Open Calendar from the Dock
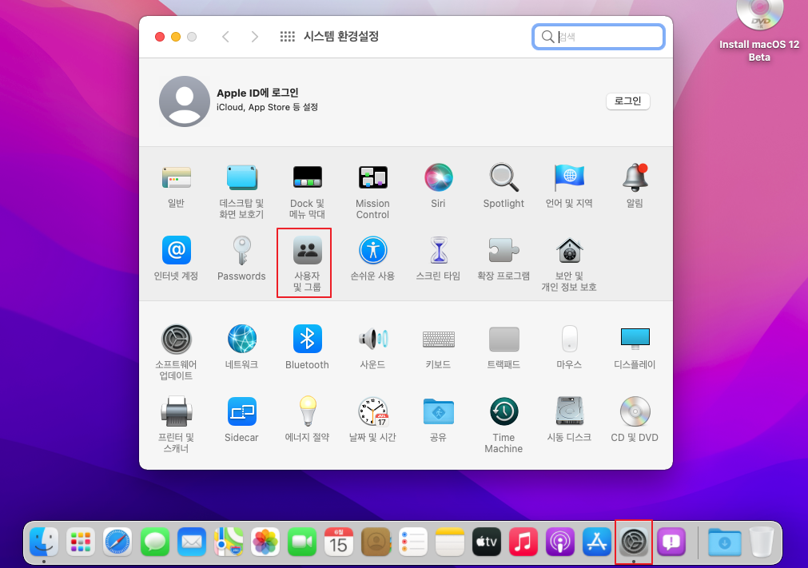This screenshot has height=568, width=808. pyautogui.click(x=339, y=542)
